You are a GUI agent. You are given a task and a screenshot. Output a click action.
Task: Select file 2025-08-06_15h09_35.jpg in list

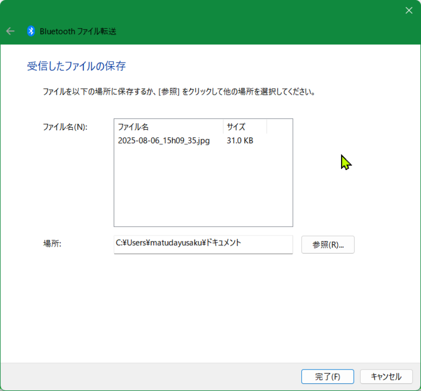[x=164, y=141]
